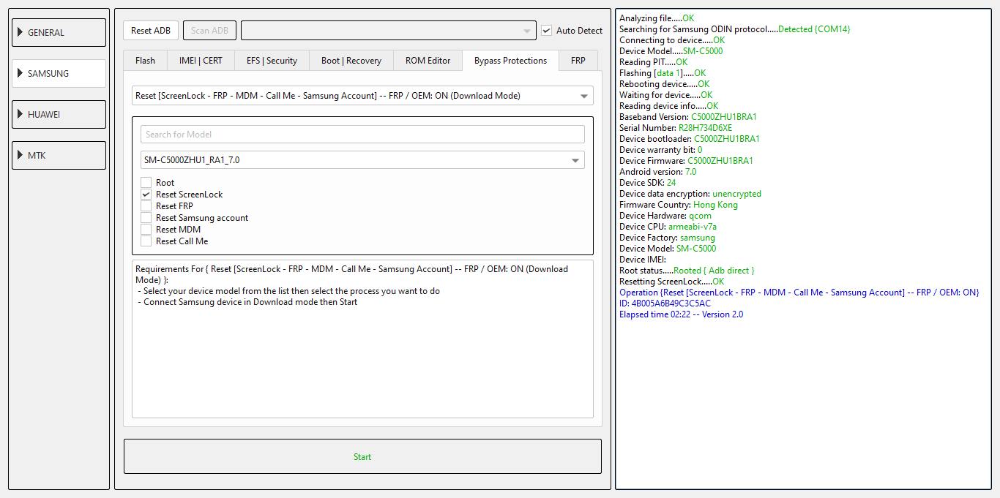The width and height of the screenshot is (1000, 498).
Task: Click the Device Factory samsung value
Action: 697,238
